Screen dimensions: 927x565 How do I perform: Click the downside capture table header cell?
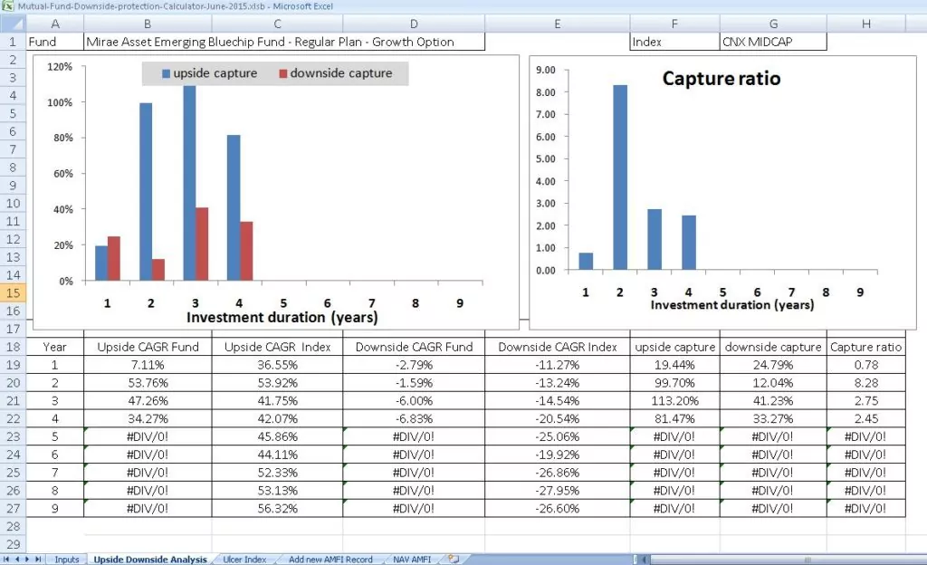pyautogui.click(x=773, y=347)
